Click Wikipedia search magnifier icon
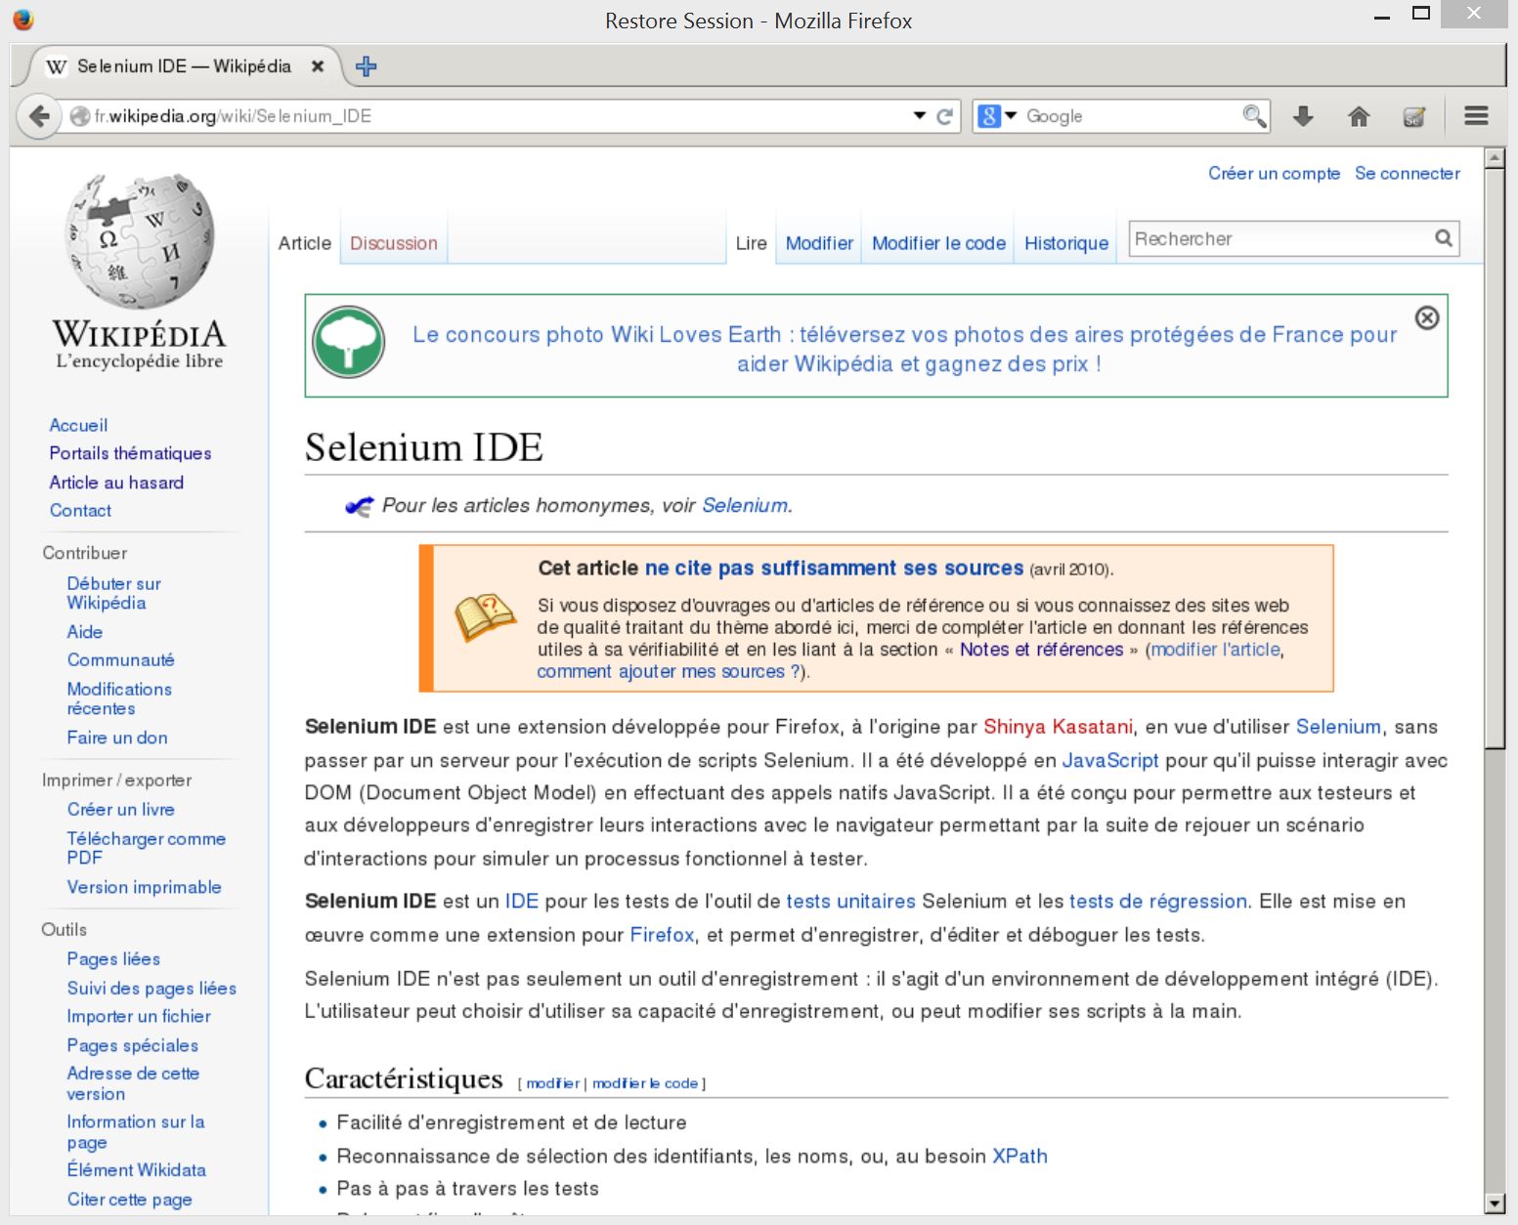The width and height of the screenshot is (1518, 1225). [x=1443, y=238]
